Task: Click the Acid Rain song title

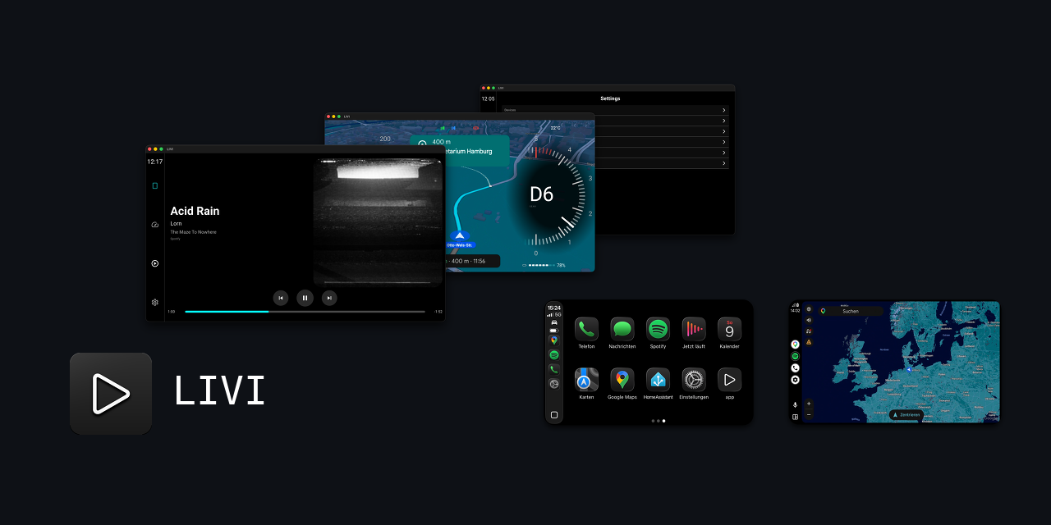Action: pyautogui.click(x=195, y=211)
